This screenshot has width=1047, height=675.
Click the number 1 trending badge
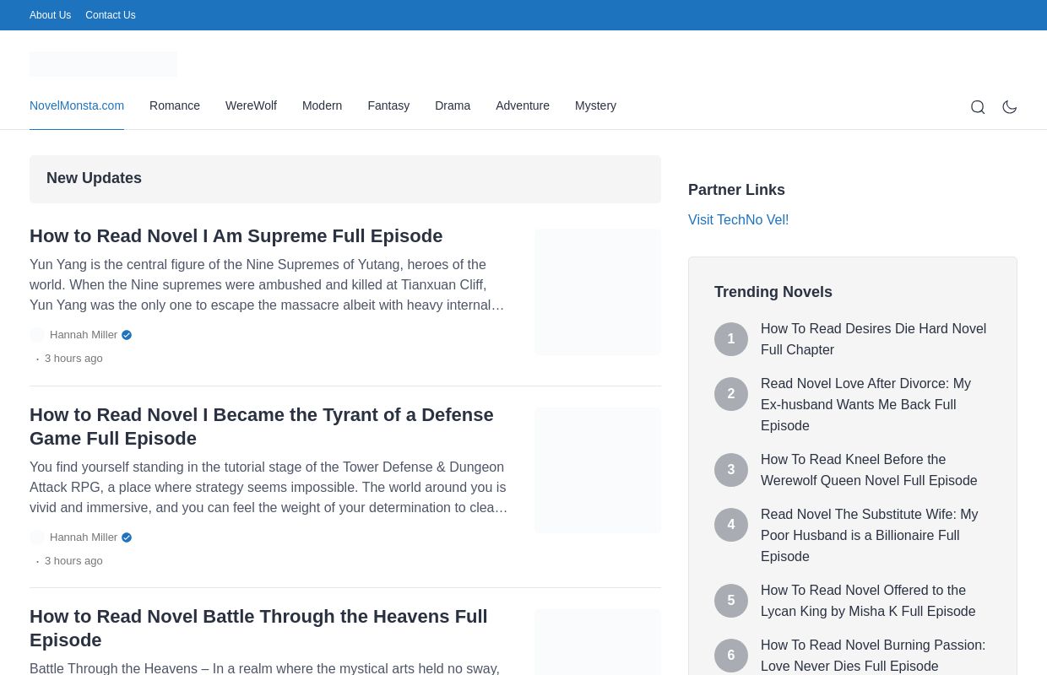click(x=731, y=339)
